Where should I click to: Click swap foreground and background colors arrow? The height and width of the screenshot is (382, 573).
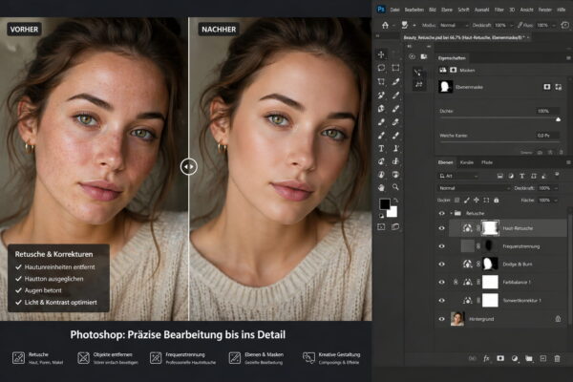pos(395,201)
